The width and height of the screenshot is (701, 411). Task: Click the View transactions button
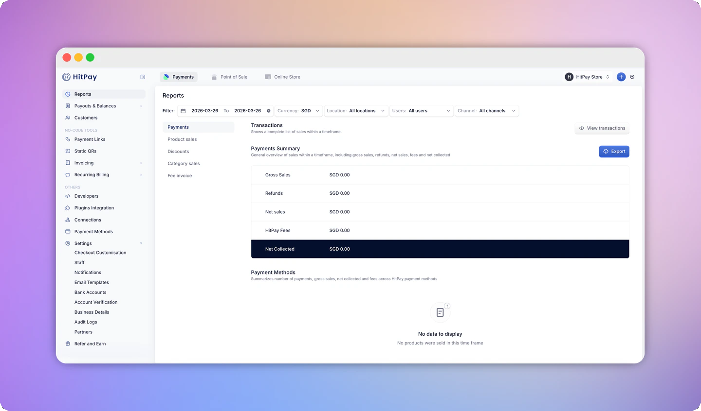(602, 128)
